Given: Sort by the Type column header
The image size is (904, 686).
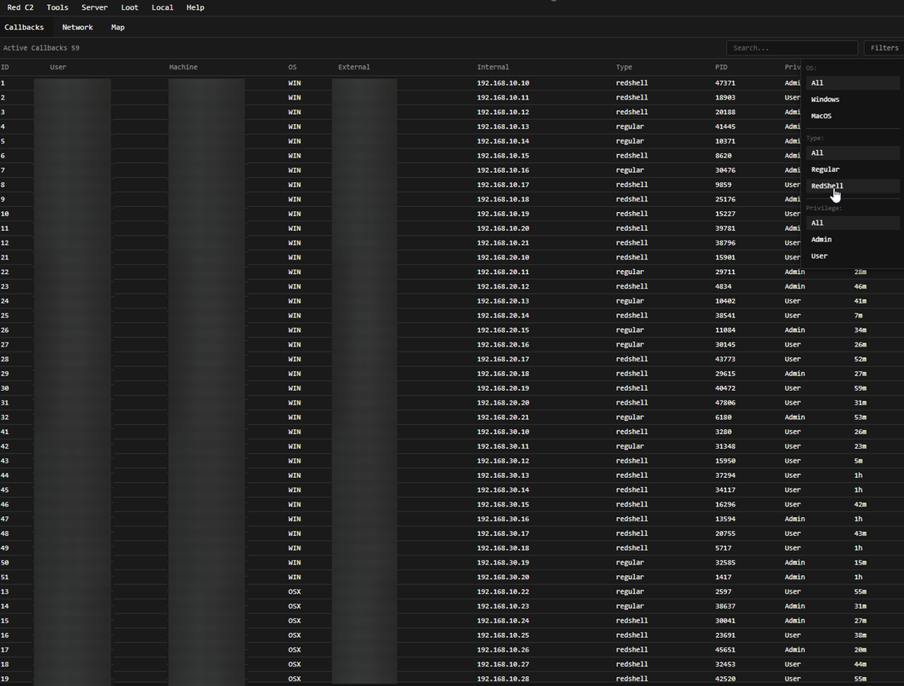Looking at the screenshot, I should point(624,67).
